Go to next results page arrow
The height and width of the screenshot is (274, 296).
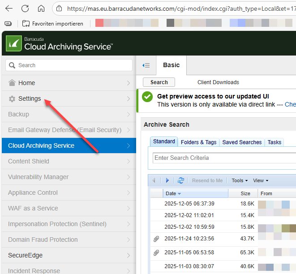[x=167, y=180]
